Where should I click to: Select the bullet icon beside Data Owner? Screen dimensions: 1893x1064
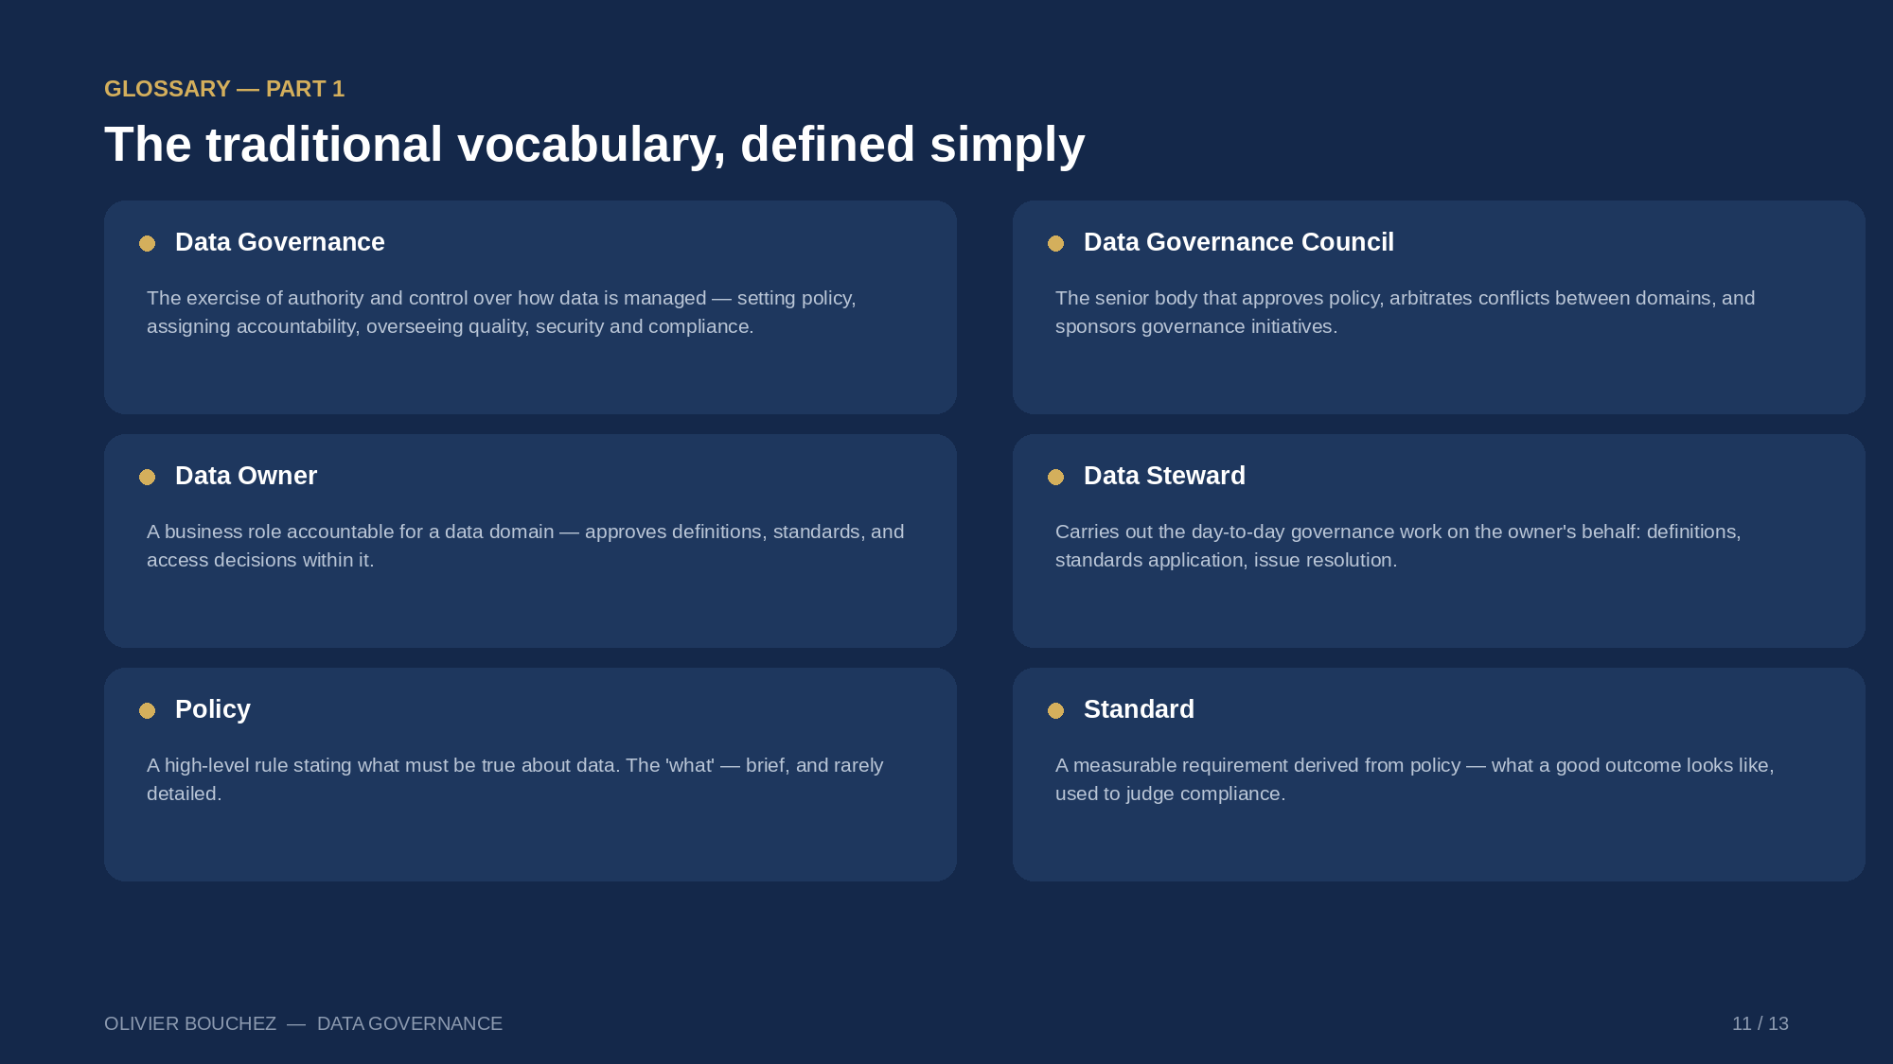tap(147, 477)
